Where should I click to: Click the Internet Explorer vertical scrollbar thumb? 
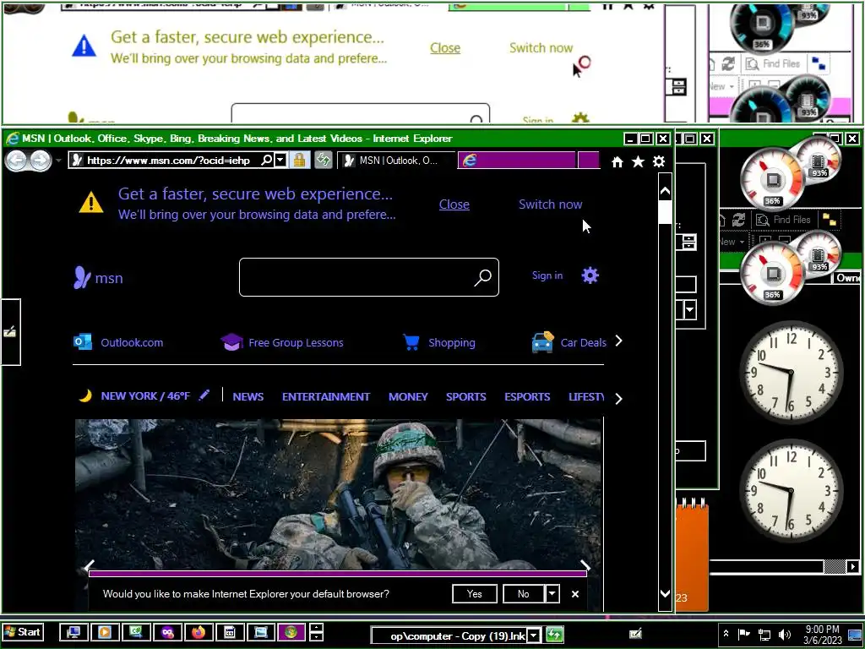pos(665,212)
